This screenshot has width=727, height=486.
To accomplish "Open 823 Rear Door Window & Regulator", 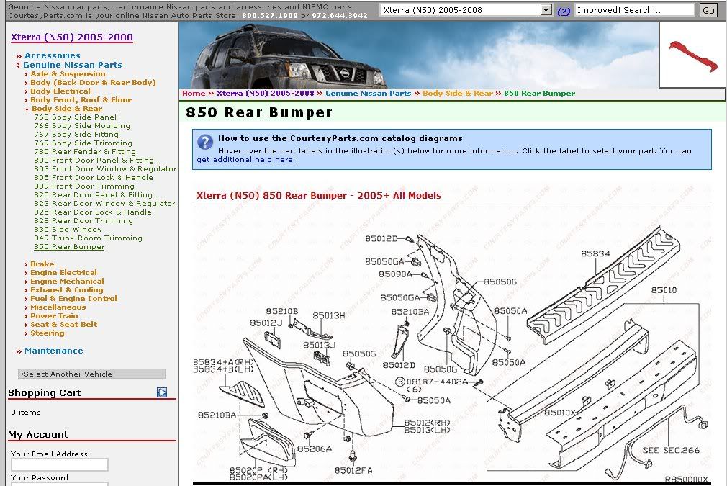I will [104, 204].
